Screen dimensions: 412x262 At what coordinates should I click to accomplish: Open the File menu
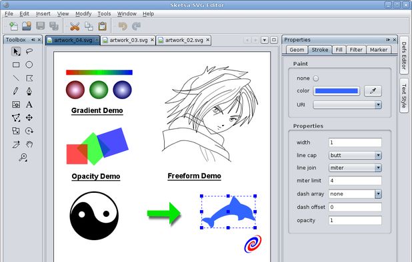click(9, 13)
